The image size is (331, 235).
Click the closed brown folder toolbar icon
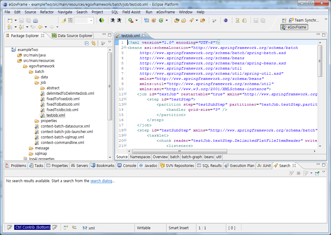coord(203,20)
